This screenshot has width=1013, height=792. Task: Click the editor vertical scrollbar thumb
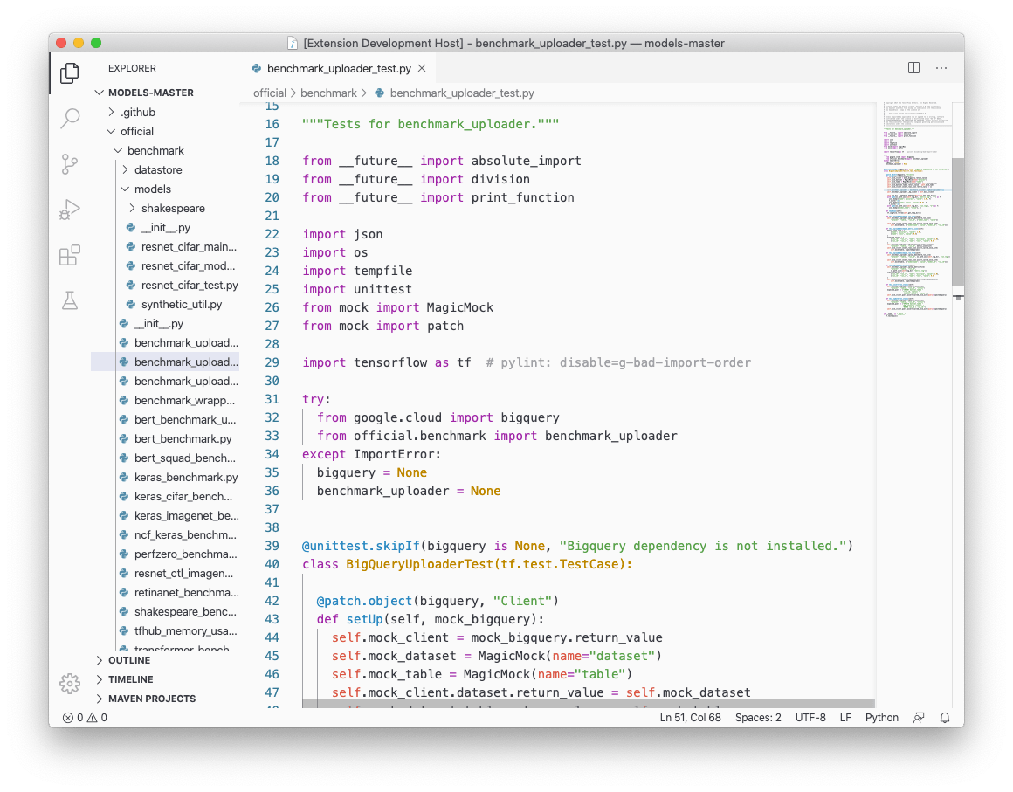(958, 221)
